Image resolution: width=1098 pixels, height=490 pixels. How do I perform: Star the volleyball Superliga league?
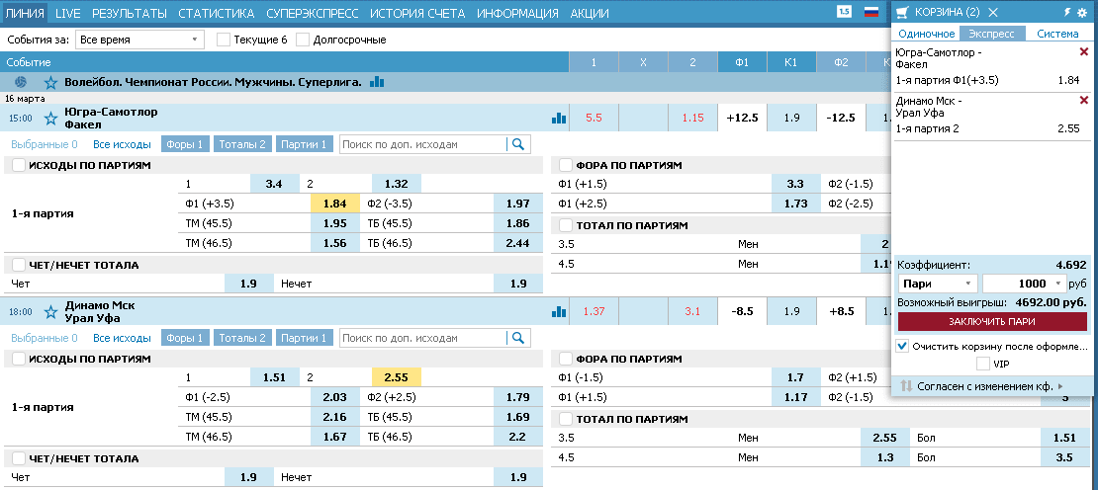pos(50,82)
